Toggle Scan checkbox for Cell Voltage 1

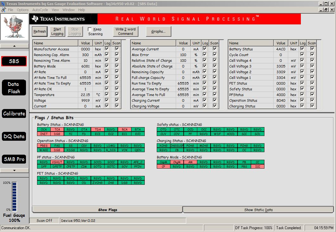(312, 77)
